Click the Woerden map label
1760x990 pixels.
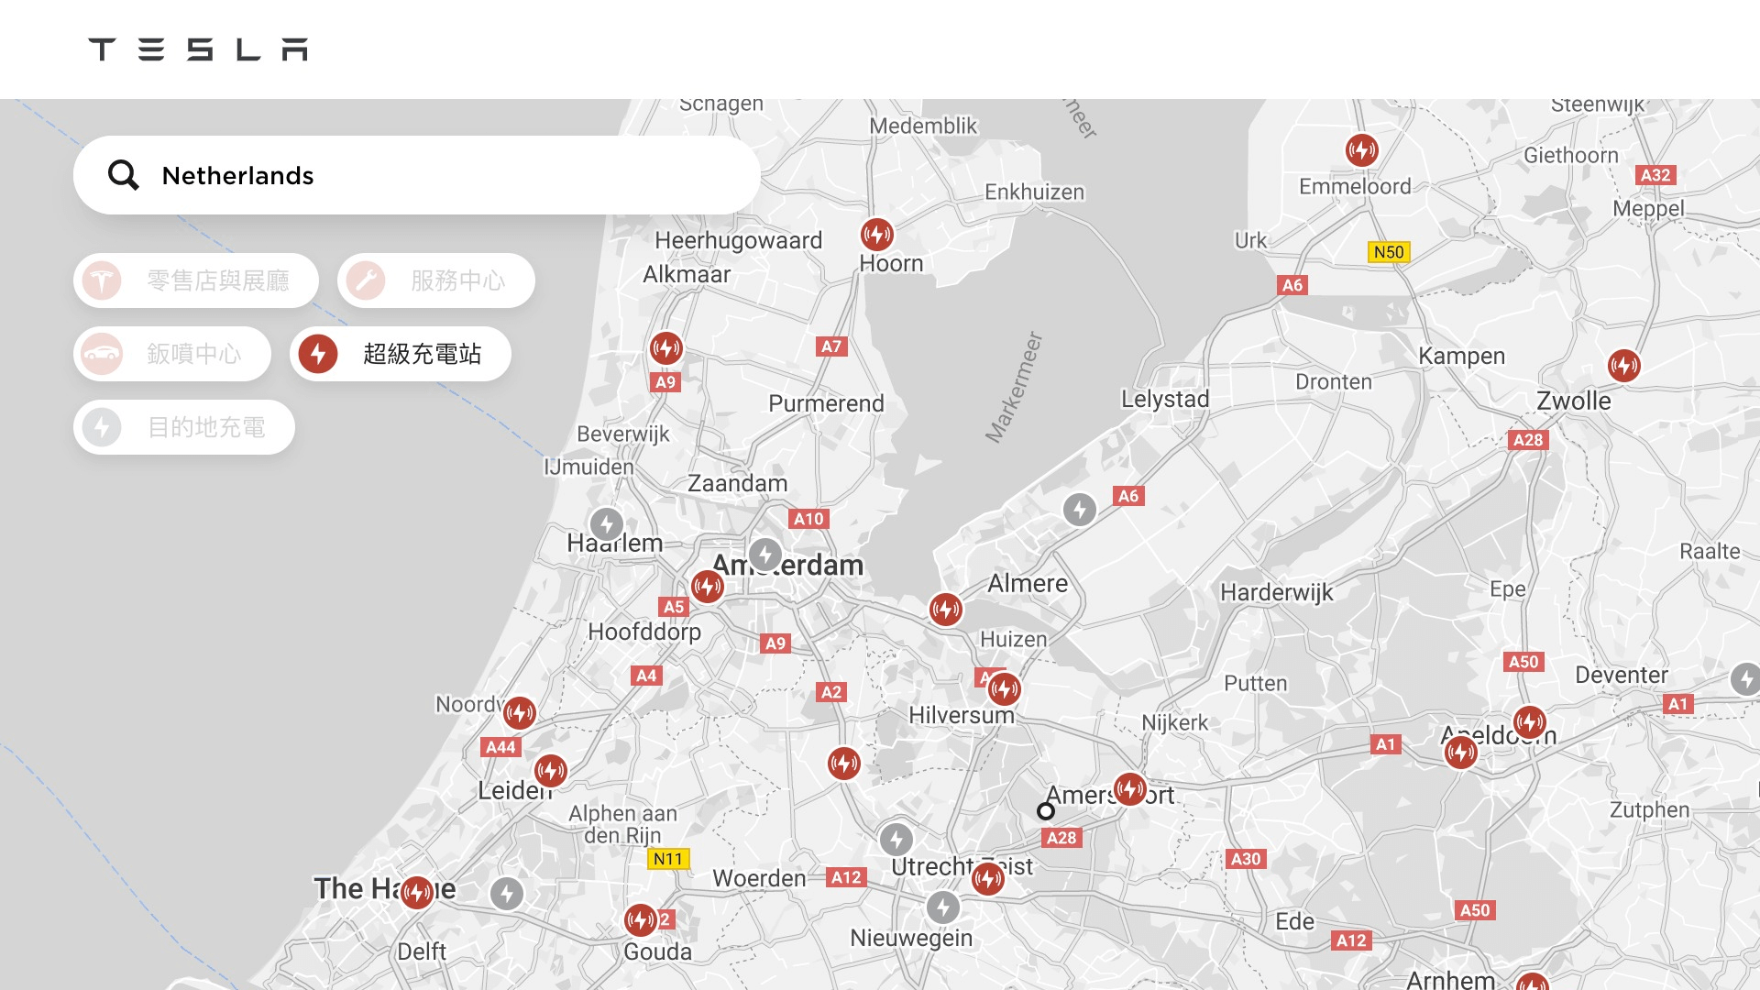click(x=759, y=878)
